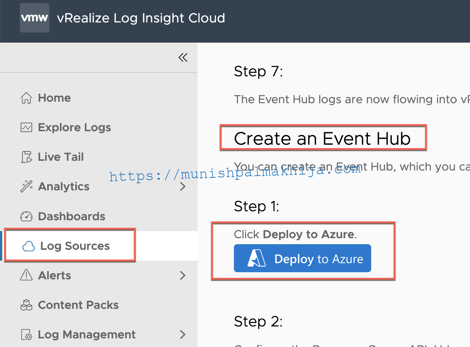Screen dimensions: 470x347
Task: Click the Azure logo on Deploy button
Action: coord(257,258)
